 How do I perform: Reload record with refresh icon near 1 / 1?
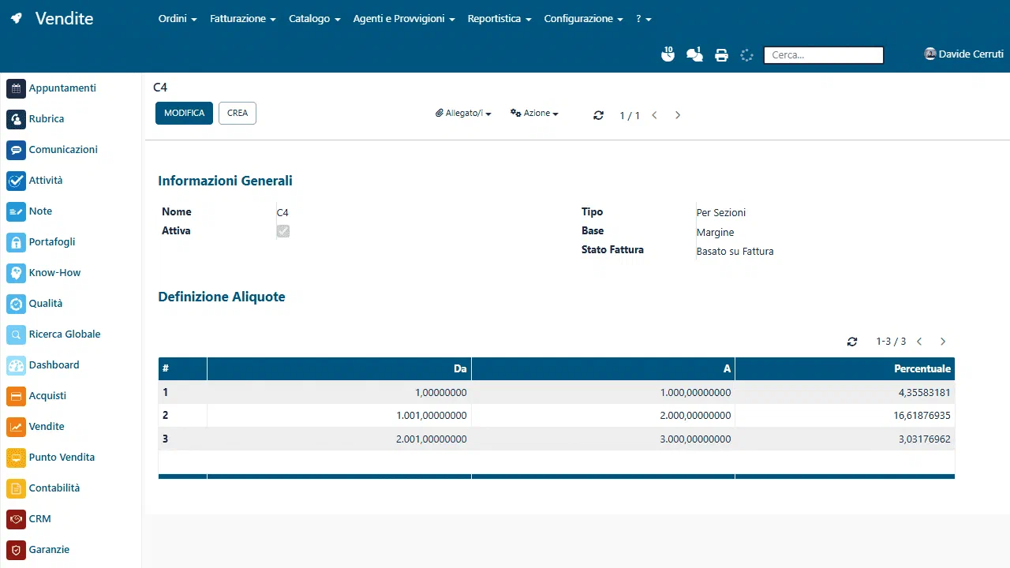[x=598, y=115]
